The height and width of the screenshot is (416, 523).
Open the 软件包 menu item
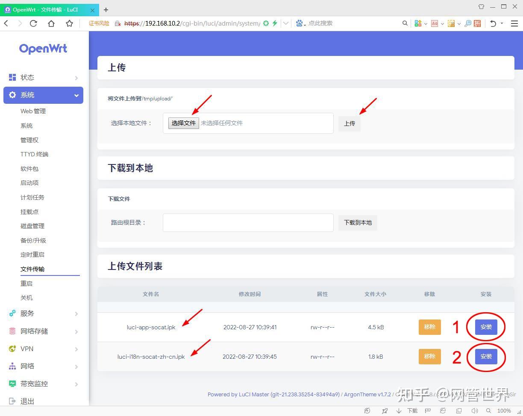[29, 169]
